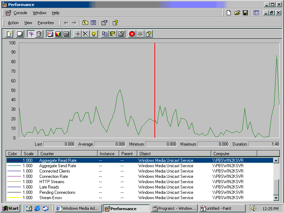
Task: Launch Internet Explorer from Quick Launch
Action: click(37, 208)
